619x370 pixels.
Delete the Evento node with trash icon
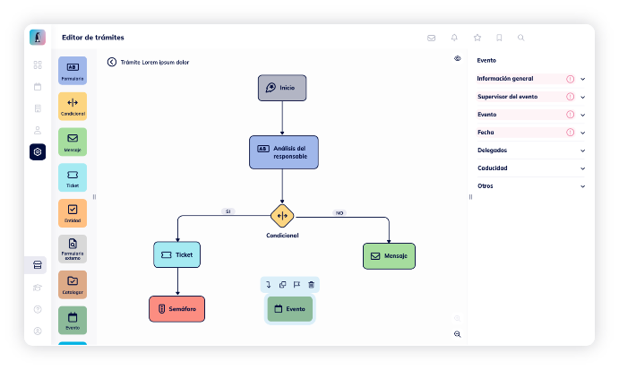coord(311,285)
